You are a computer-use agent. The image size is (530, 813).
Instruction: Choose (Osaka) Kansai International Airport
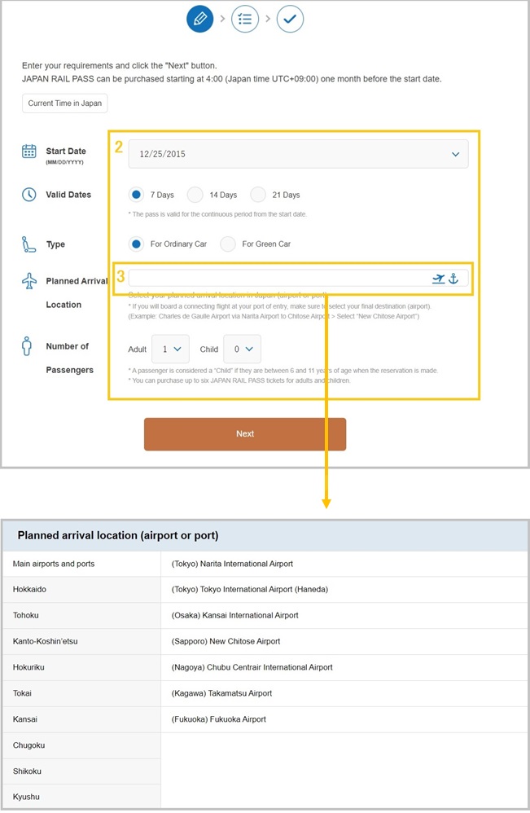pyautogui.click(x=344, y=616)
